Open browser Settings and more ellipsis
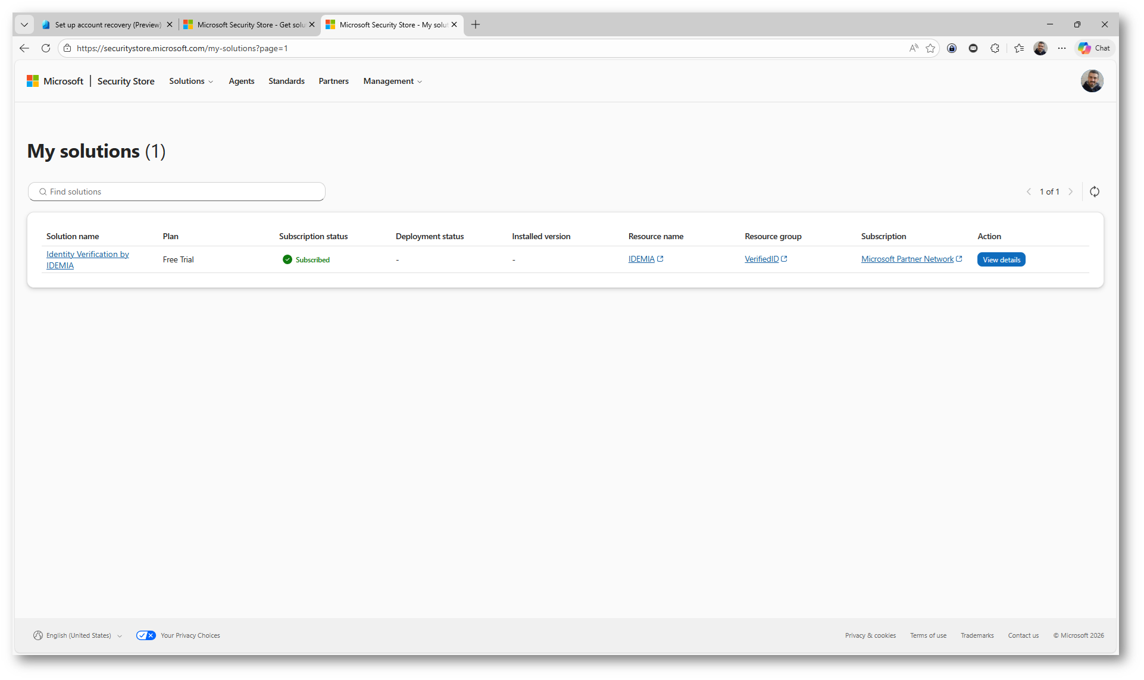Viewport: 1144px width, 680px height. [1062, 48]
